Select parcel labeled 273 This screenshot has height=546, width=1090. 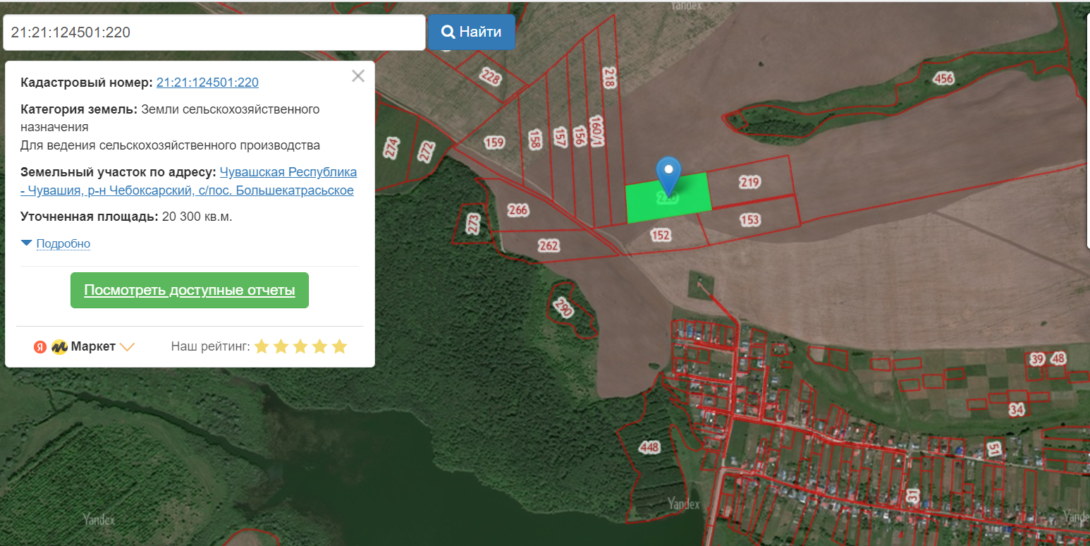(473, 224)
